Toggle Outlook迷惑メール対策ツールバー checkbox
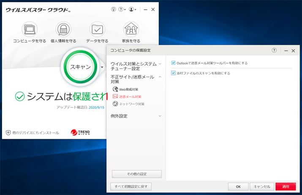The width and height of the screenshot is (302, 195). tap(173, 63)
